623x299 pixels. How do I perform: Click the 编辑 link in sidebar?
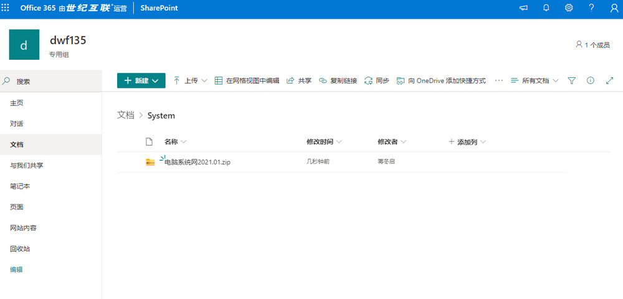17,270
